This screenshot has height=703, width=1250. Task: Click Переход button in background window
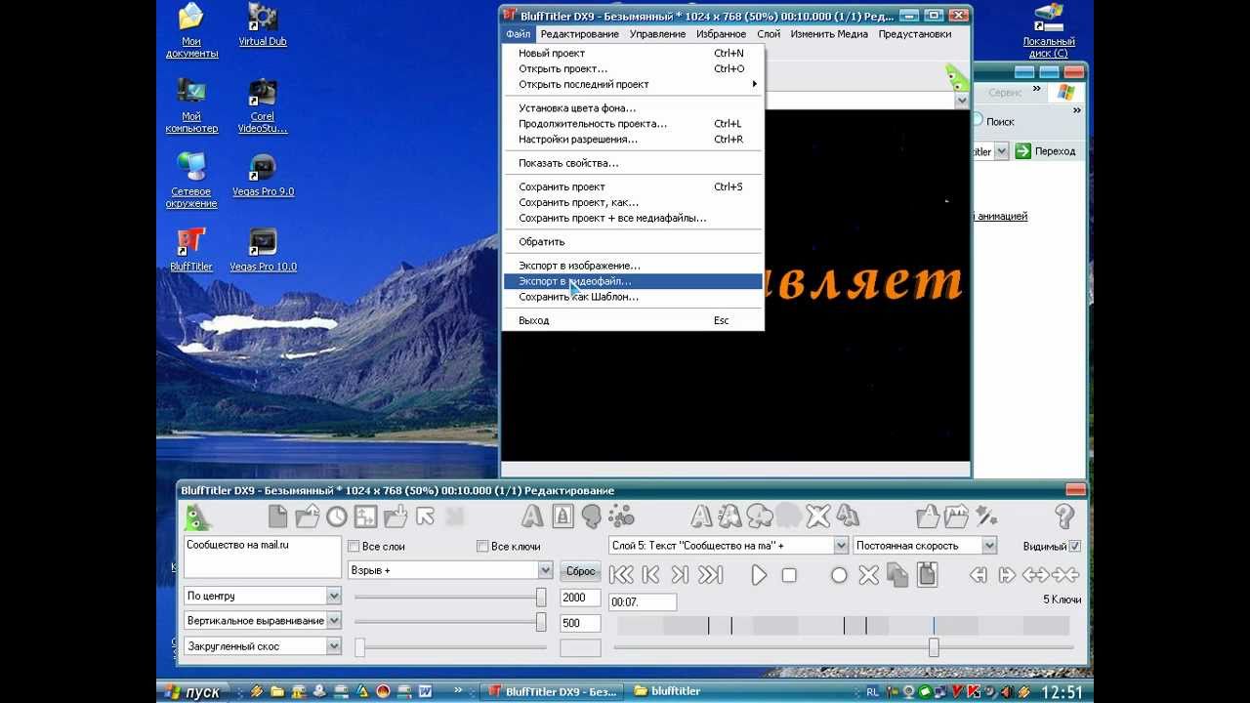pos(1045,151)
